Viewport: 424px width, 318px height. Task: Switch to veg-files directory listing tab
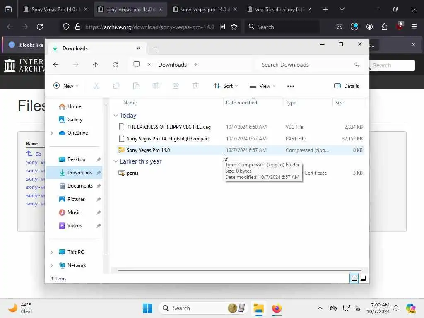(279, 10)
